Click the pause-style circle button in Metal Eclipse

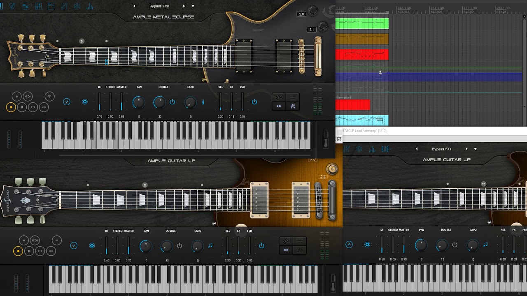[22, 107]
